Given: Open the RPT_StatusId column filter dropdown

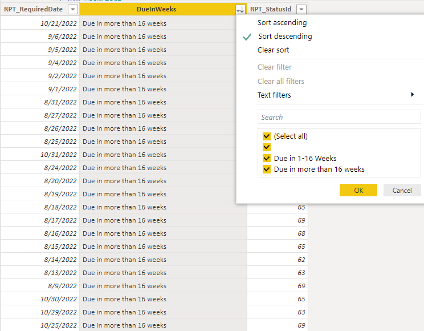Looking at the screenshot, I should [301, 10].
